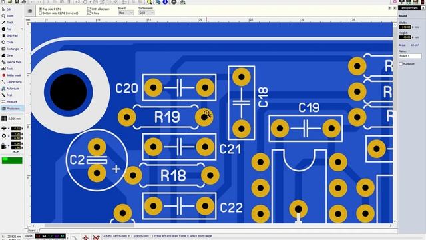Click the blue info icon in toolbar
Viewport: 426px width, 240px height.
click(x=165, y=2)
